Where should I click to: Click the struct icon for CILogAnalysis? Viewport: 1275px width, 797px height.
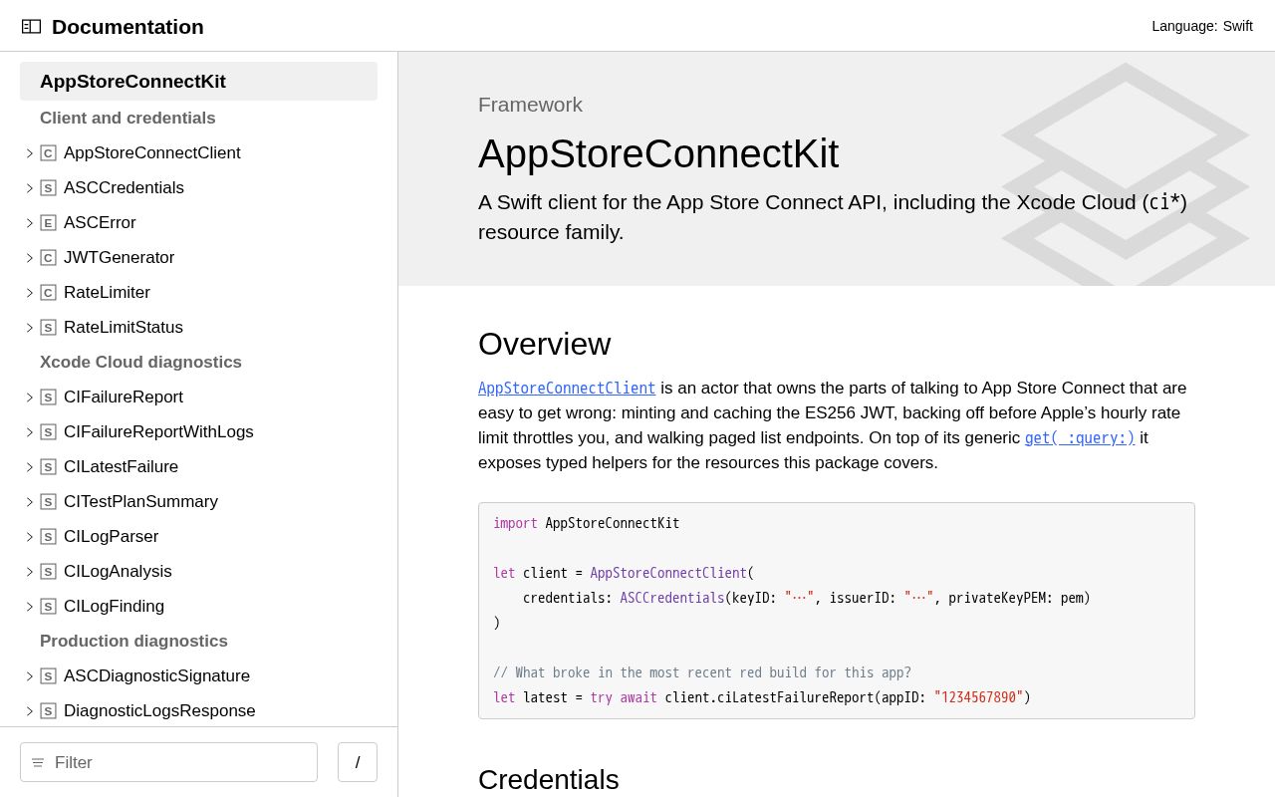48,572
